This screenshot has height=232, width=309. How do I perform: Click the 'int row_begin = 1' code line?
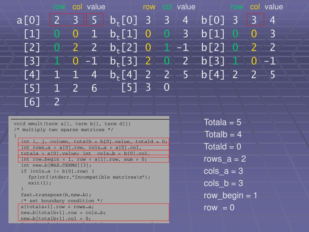tap(84, 159)
